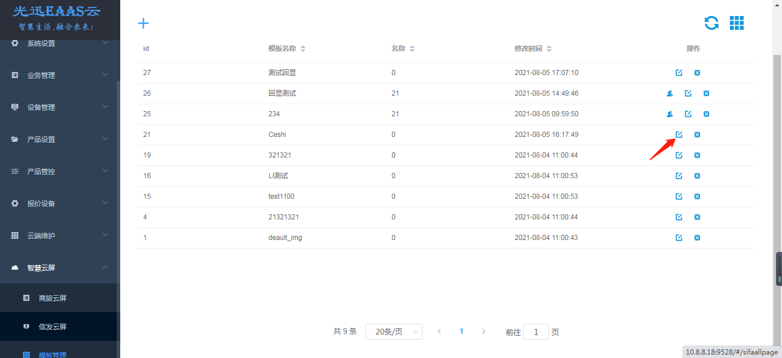The image size is (782, 358).
Task: Open the grid column view icon
Action: click(x=736, y=23)
